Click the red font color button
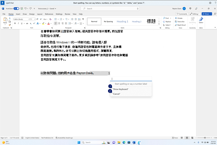The height and width of the screenshot is (145, 217). point(49,23)
